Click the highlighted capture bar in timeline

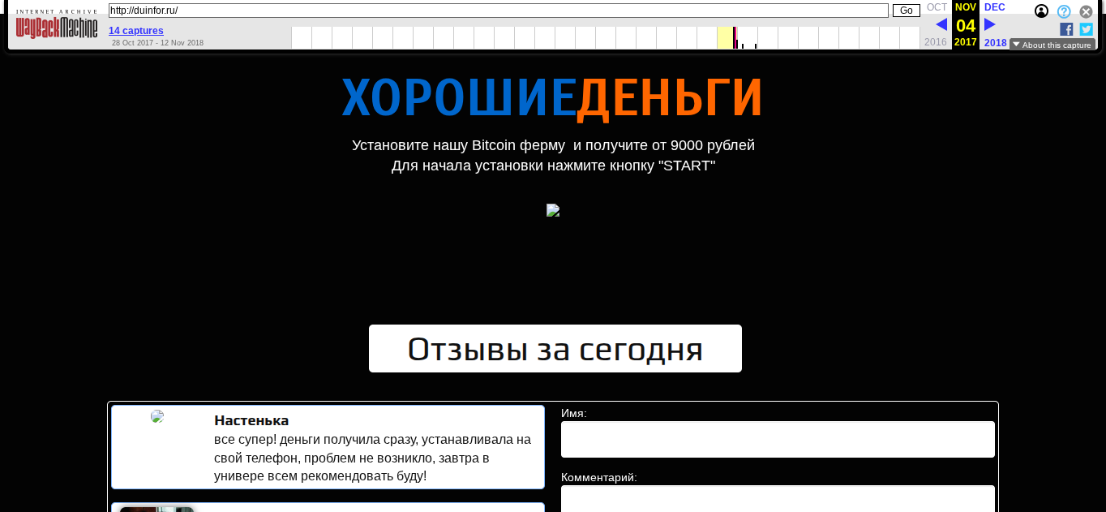click(x=735, y=37)
